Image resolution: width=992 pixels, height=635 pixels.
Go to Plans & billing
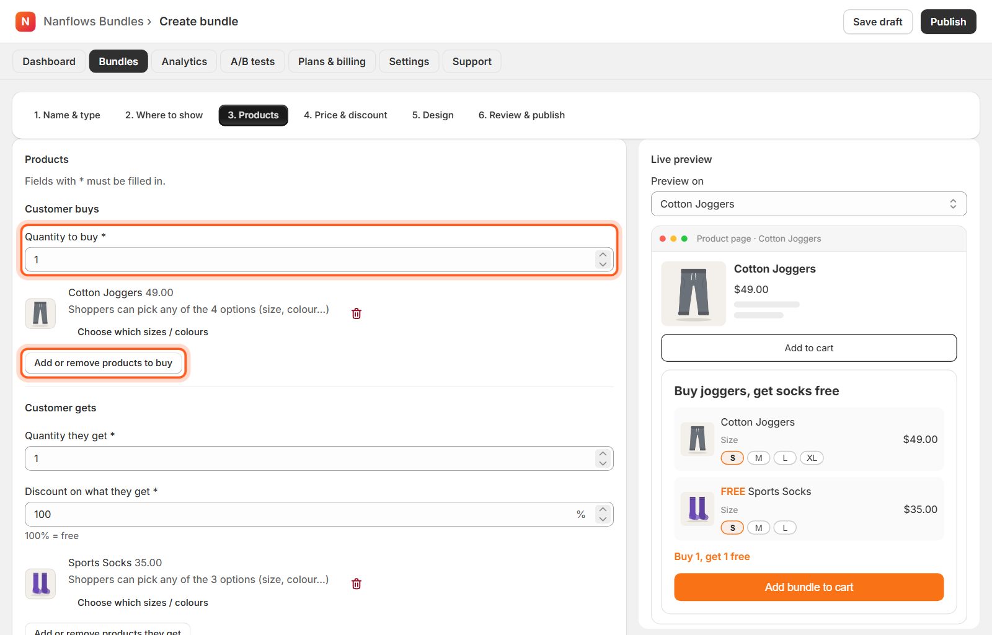[x=332, y=61]
